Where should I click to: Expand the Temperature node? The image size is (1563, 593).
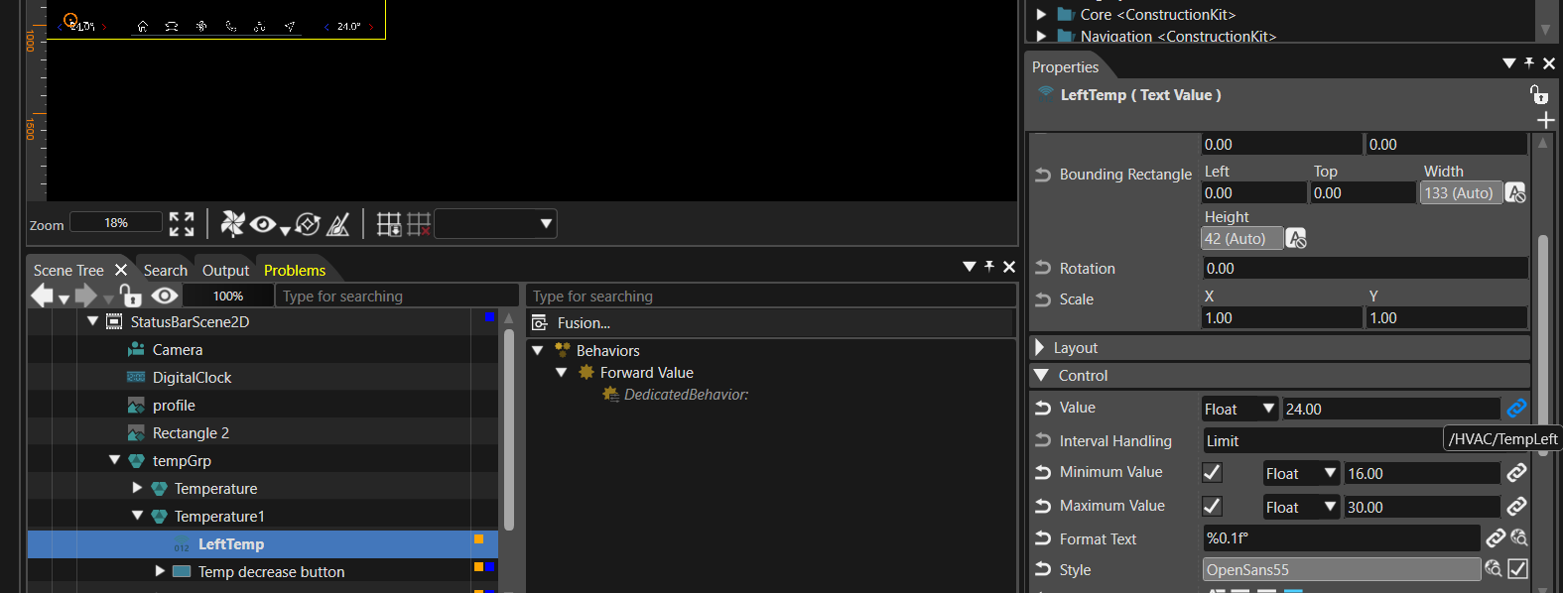[137, 488]
